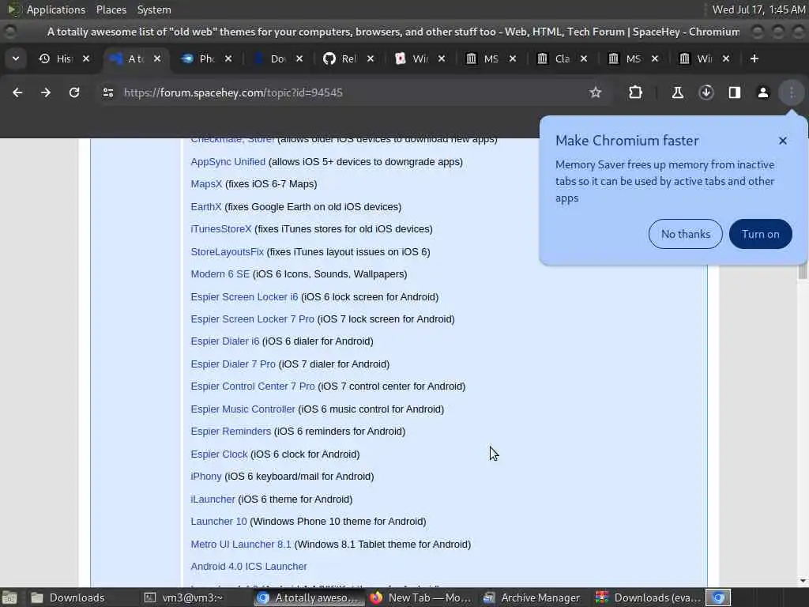Open Espier Screen Locker i6 link
The image size is (809, 607).
244,297
